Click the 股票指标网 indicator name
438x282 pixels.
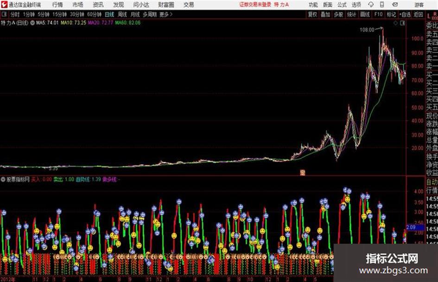(18, 179)
